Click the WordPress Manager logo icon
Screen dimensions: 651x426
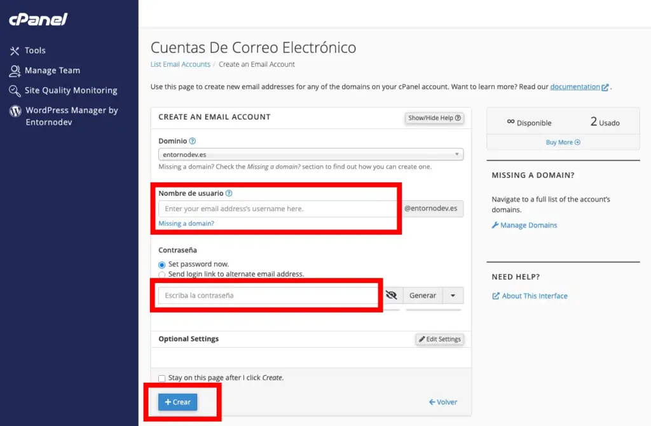pos(15,111)
